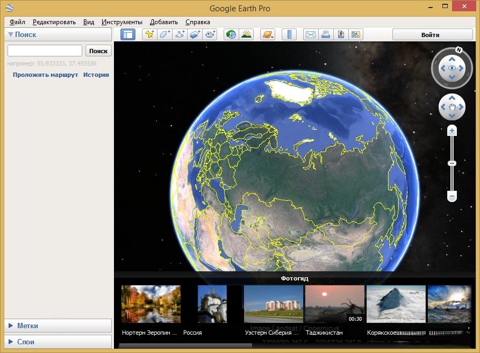Open the Россия church thumbnail

click(212, 304)
